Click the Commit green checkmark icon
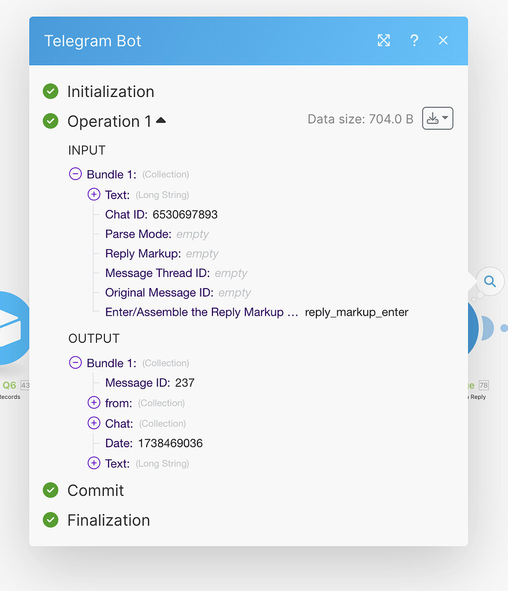The height and width of the screenshot is (591, 508). [x=50, y=490]
